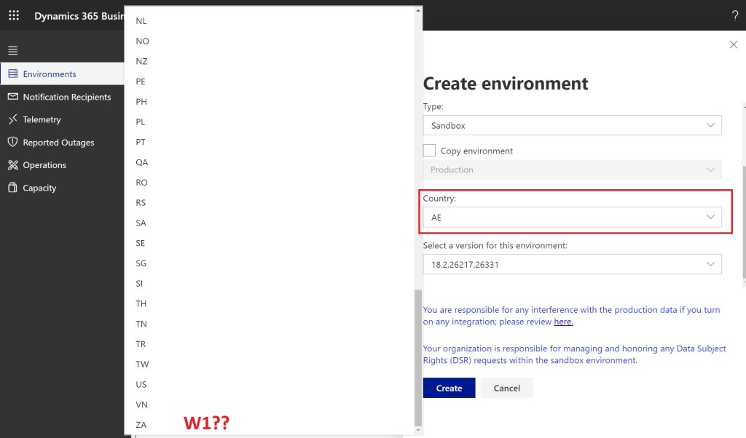Pick ZA in the country list
The height and width of the screenshot is (438, 746).
point(141,425)
